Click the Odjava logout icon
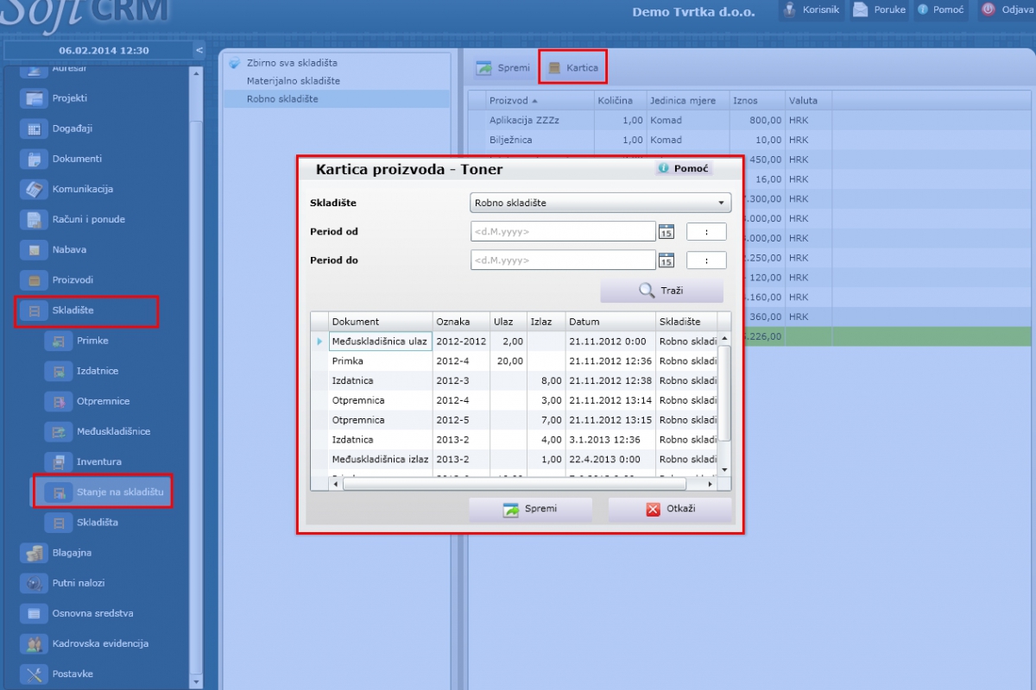The width and height of the screenshot is (1036, 690). point(989,9)
